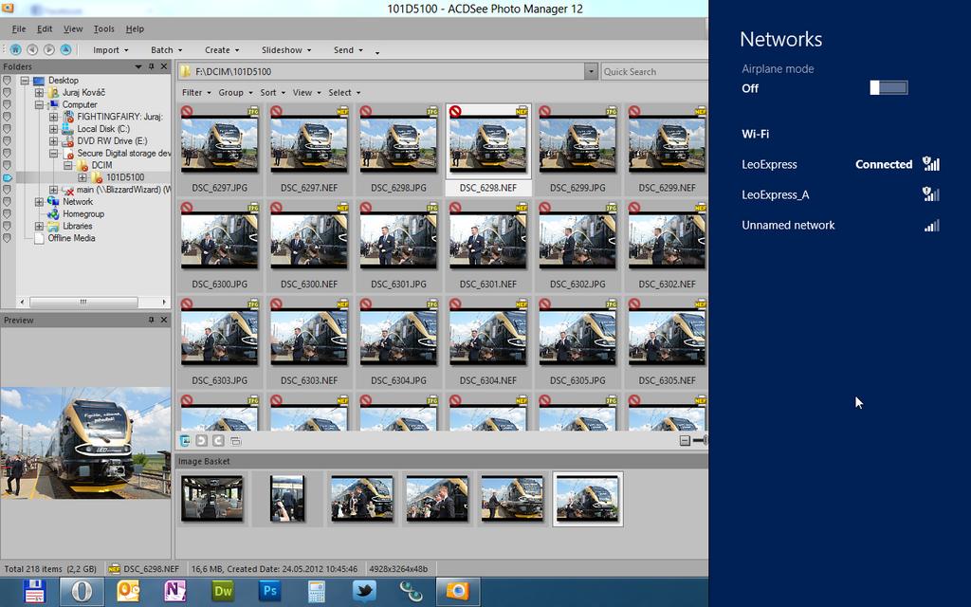Pin the Folders panel with the pushpin icon

click(151, 66)
